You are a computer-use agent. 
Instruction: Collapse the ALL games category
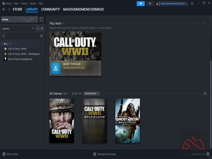2,44
